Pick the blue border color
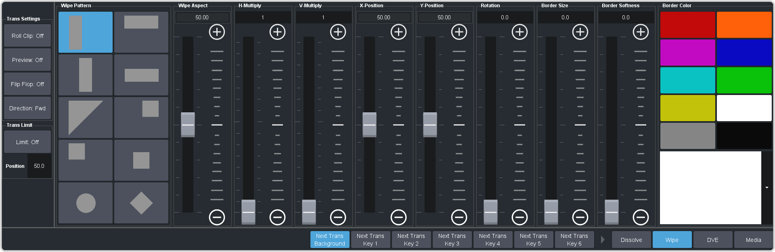The image size is (775, 252). point(744,52)
